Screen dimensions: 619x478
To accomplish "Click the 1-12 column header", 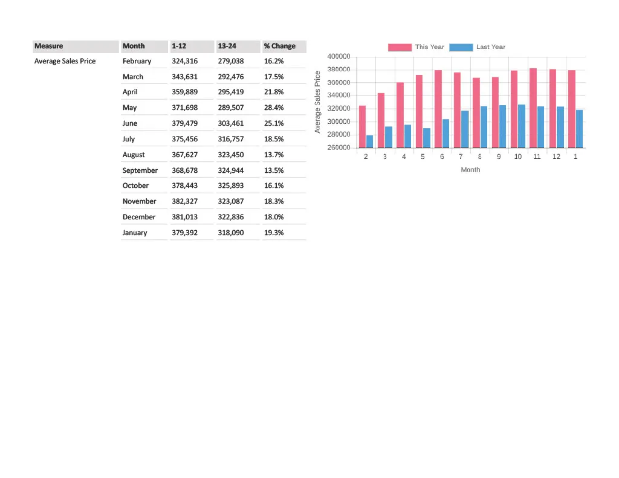I will (x=192, y=46).
